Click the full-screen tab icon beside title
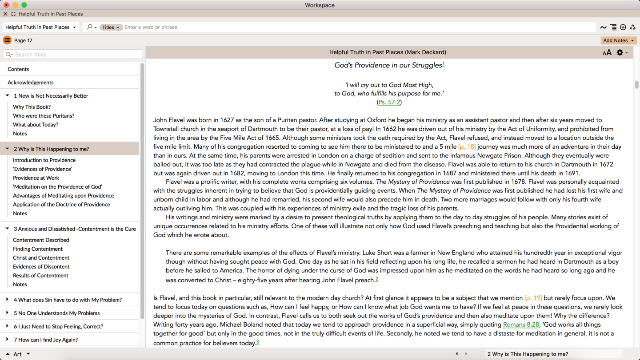Screen dimensions: 640x360 coord(13,14)
